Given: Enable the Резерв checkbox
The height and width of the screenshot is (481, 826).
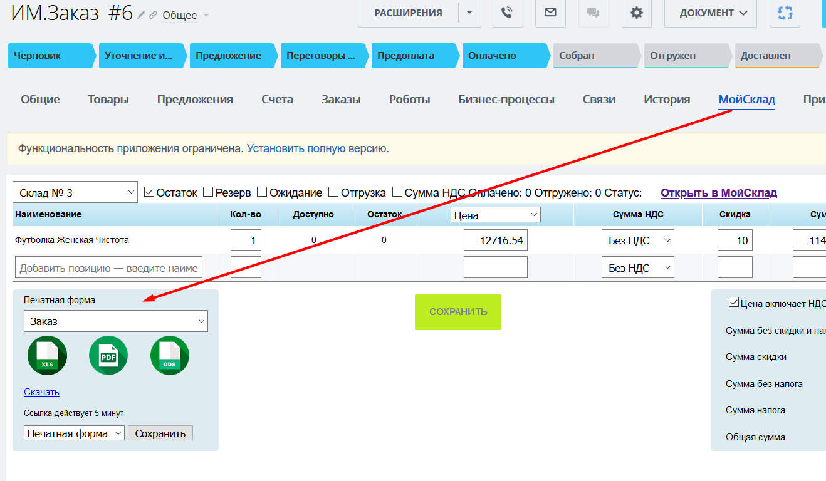Looking at the screenshot, I should (209, 192).
